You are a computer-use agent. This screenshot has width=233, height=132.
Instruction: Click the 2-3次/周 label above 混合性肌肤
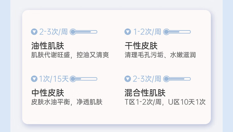147,79
